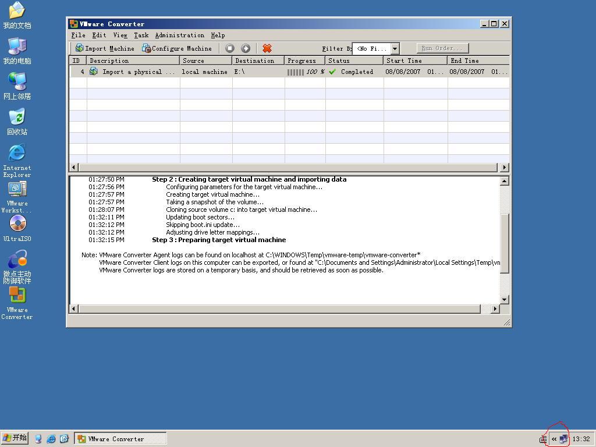Open 微点主动防御软件 desktop icon
The height and width of the screenshot is (447, 596).
(x=17, y=267)
